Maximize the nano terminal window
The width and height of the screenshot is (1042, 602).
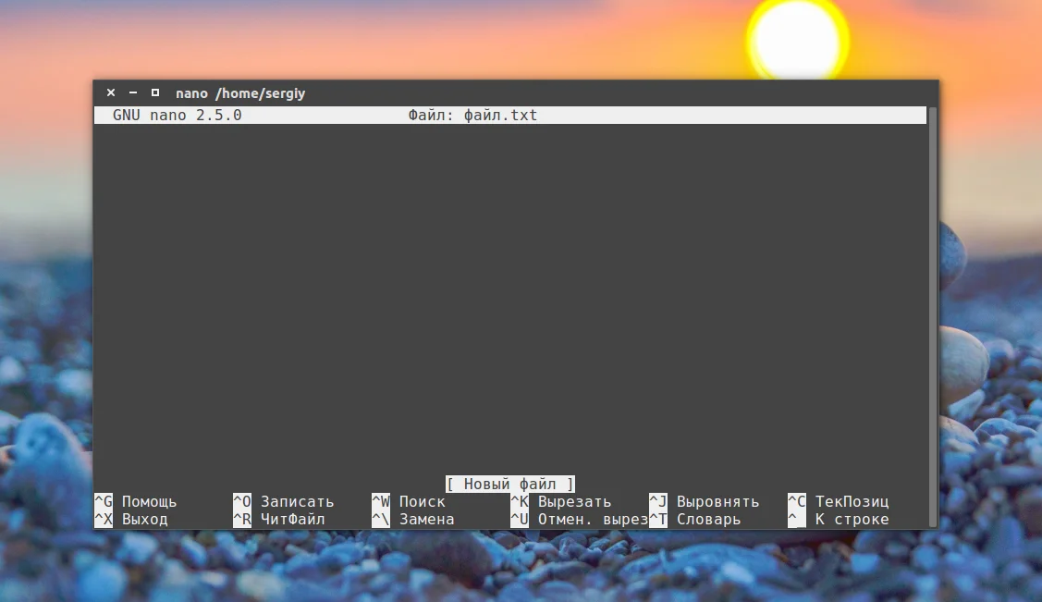tap(154, 93)
